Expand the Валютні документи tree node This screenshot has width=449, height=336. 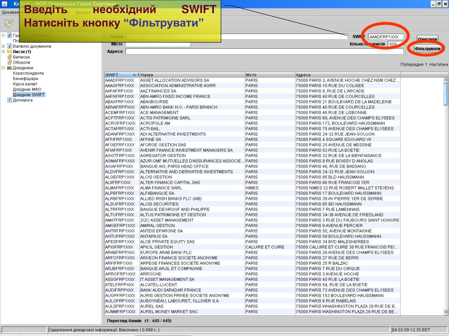pos(3,46)
